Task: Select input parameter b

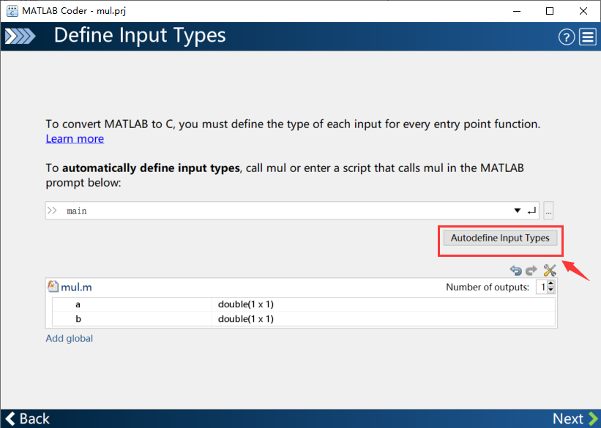Action: click(78, 319)
